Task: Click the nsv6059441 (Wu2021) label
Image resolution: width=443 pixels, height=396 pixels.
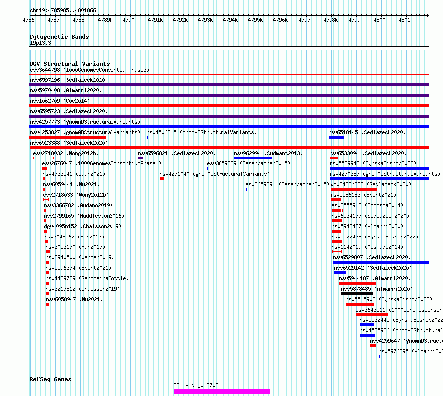Action: (71, 184)
